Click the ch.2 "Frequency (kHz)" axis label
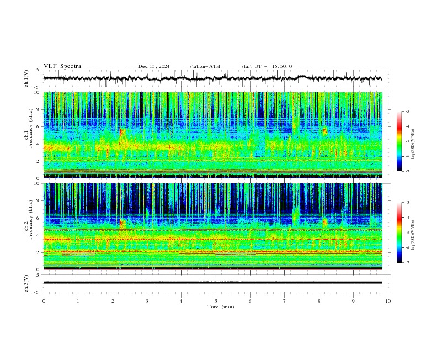 click(30, 219)
